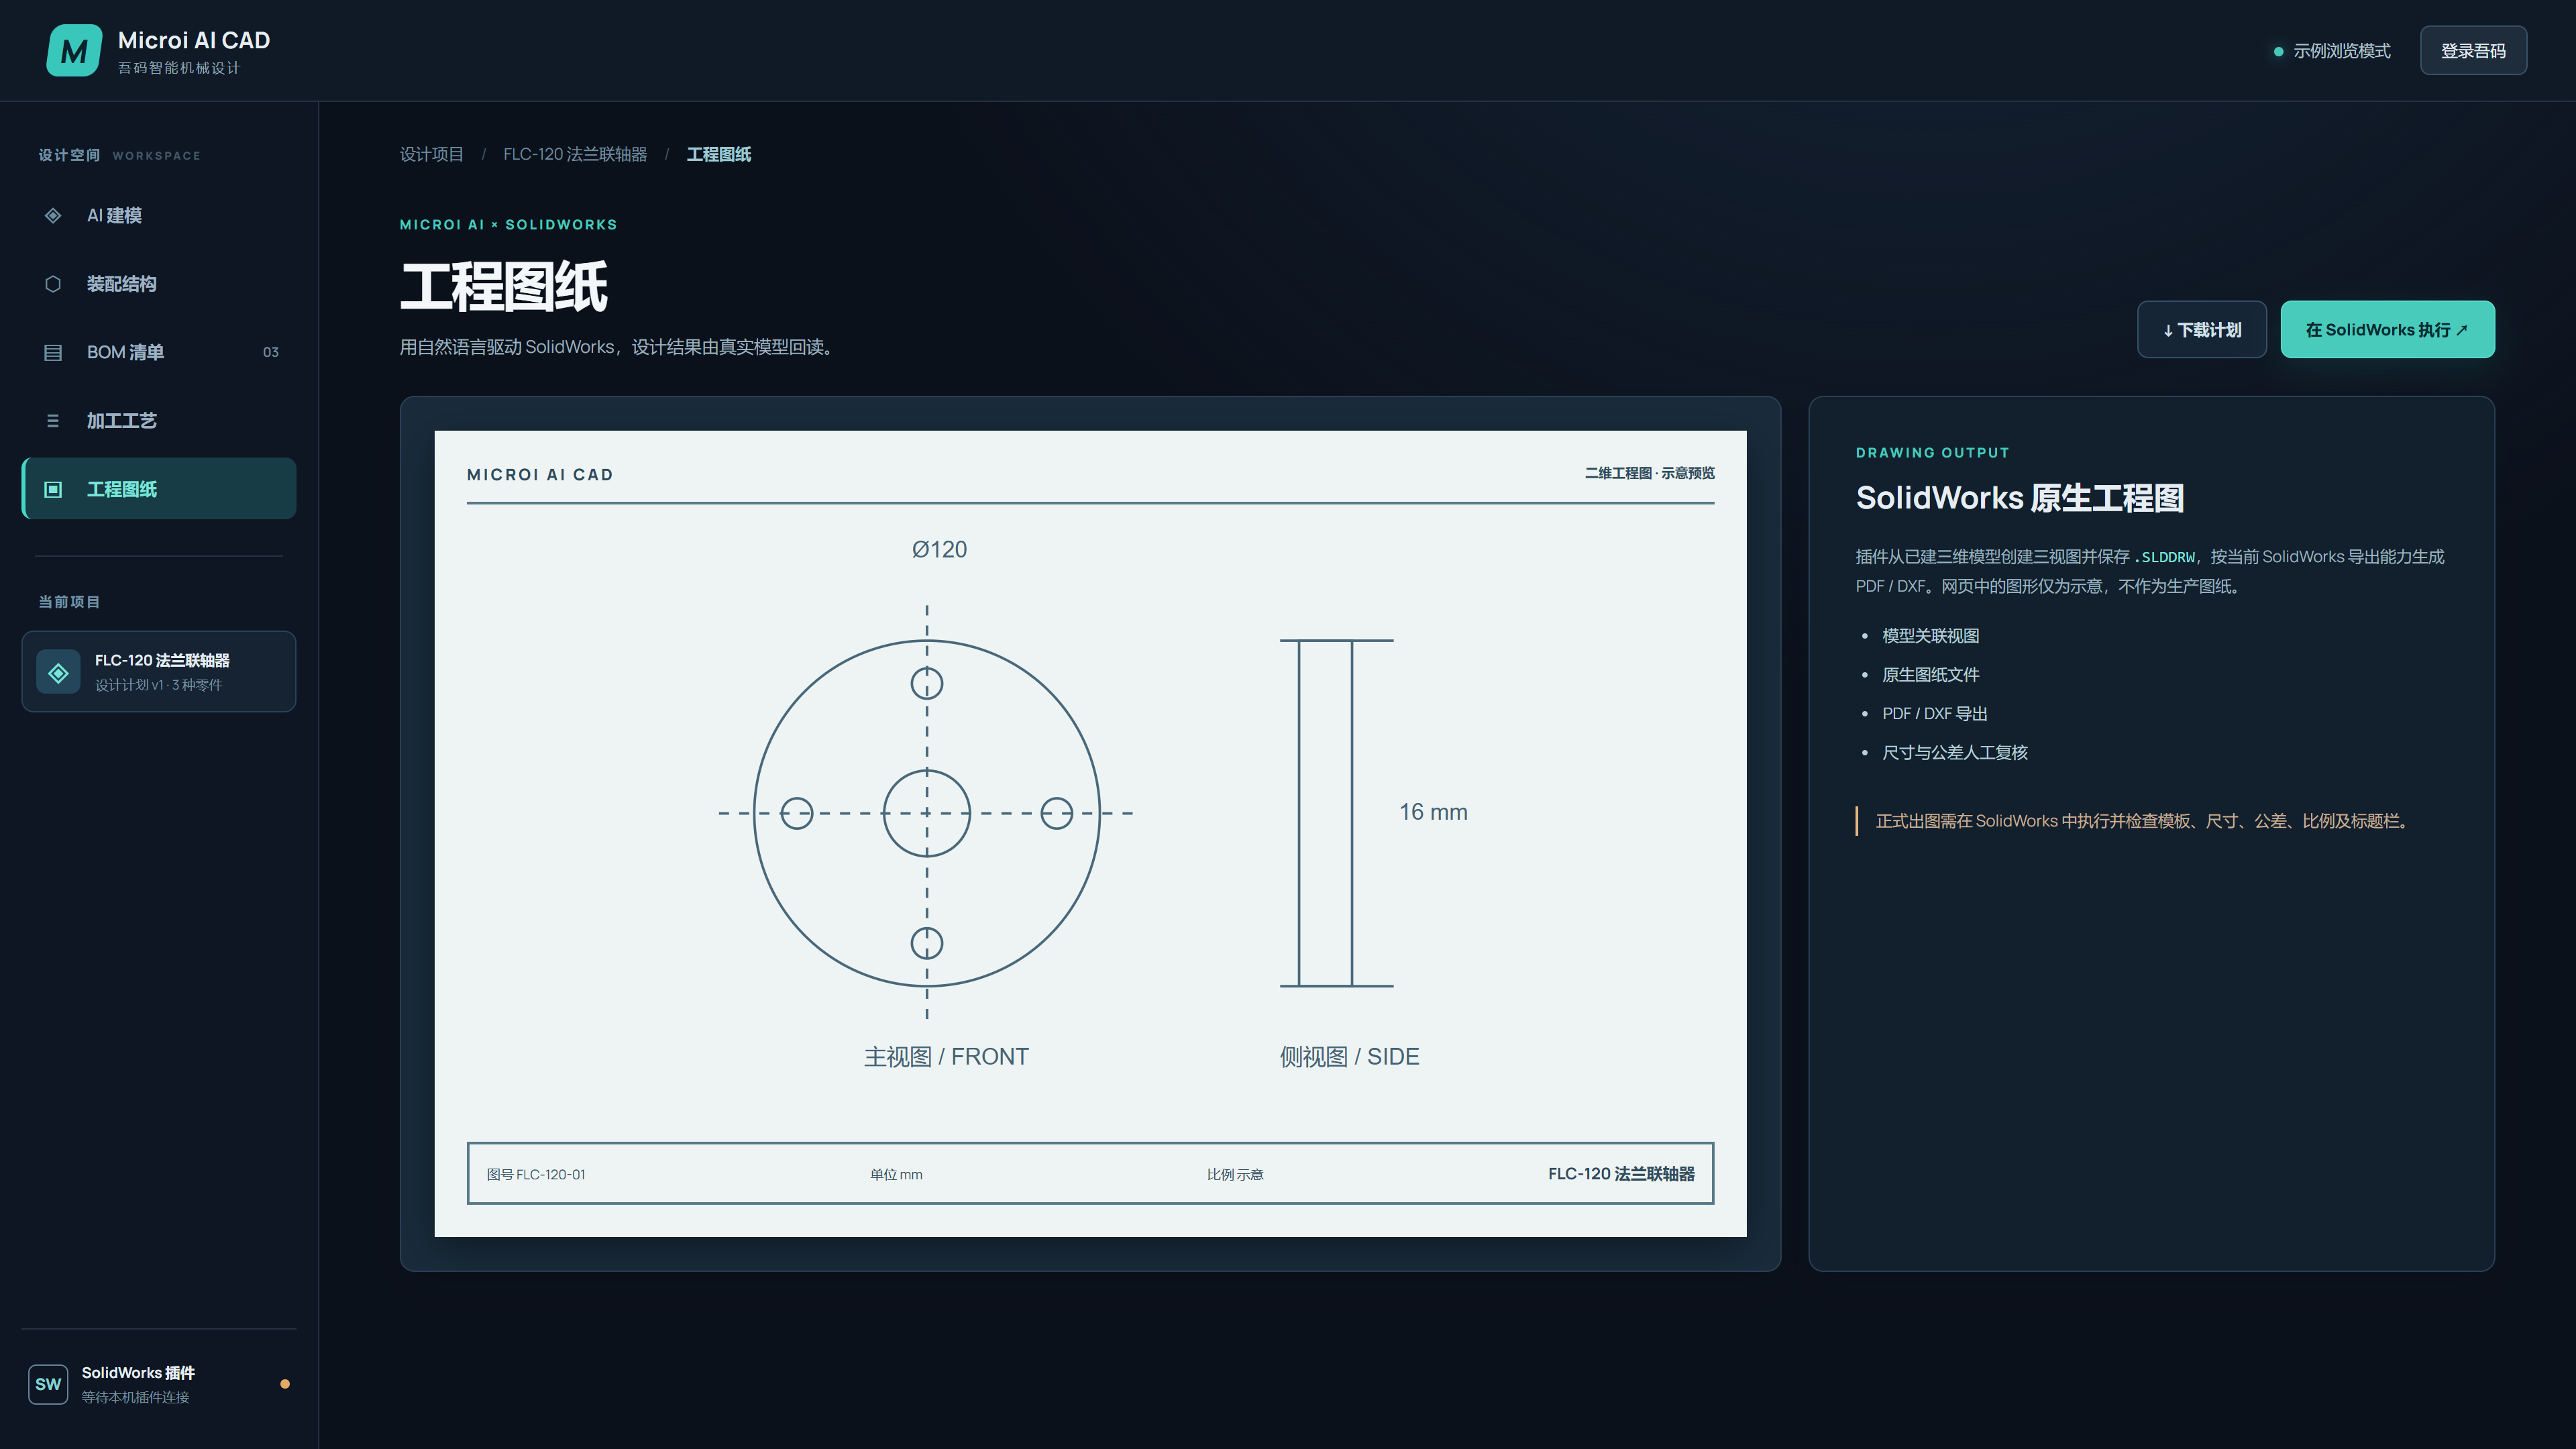The image size is (2576, 1449).
Task: Click the 示例浏览模式 label
Action: [2342, 51]
